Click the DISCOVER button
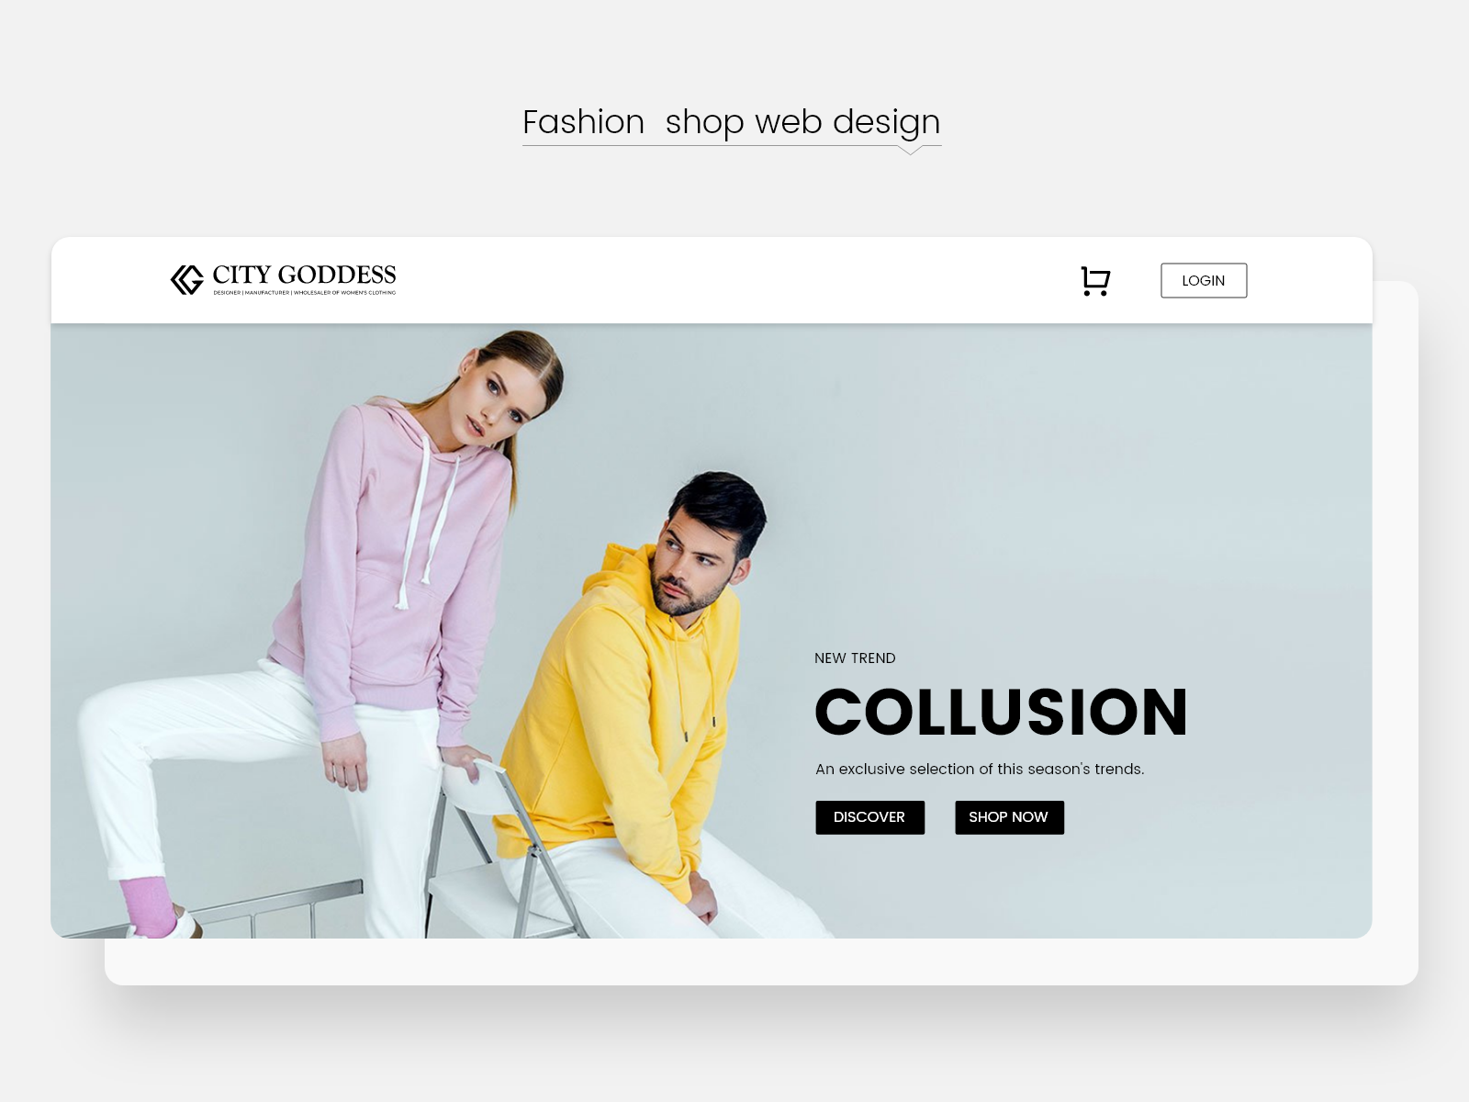 coord(869,817)
